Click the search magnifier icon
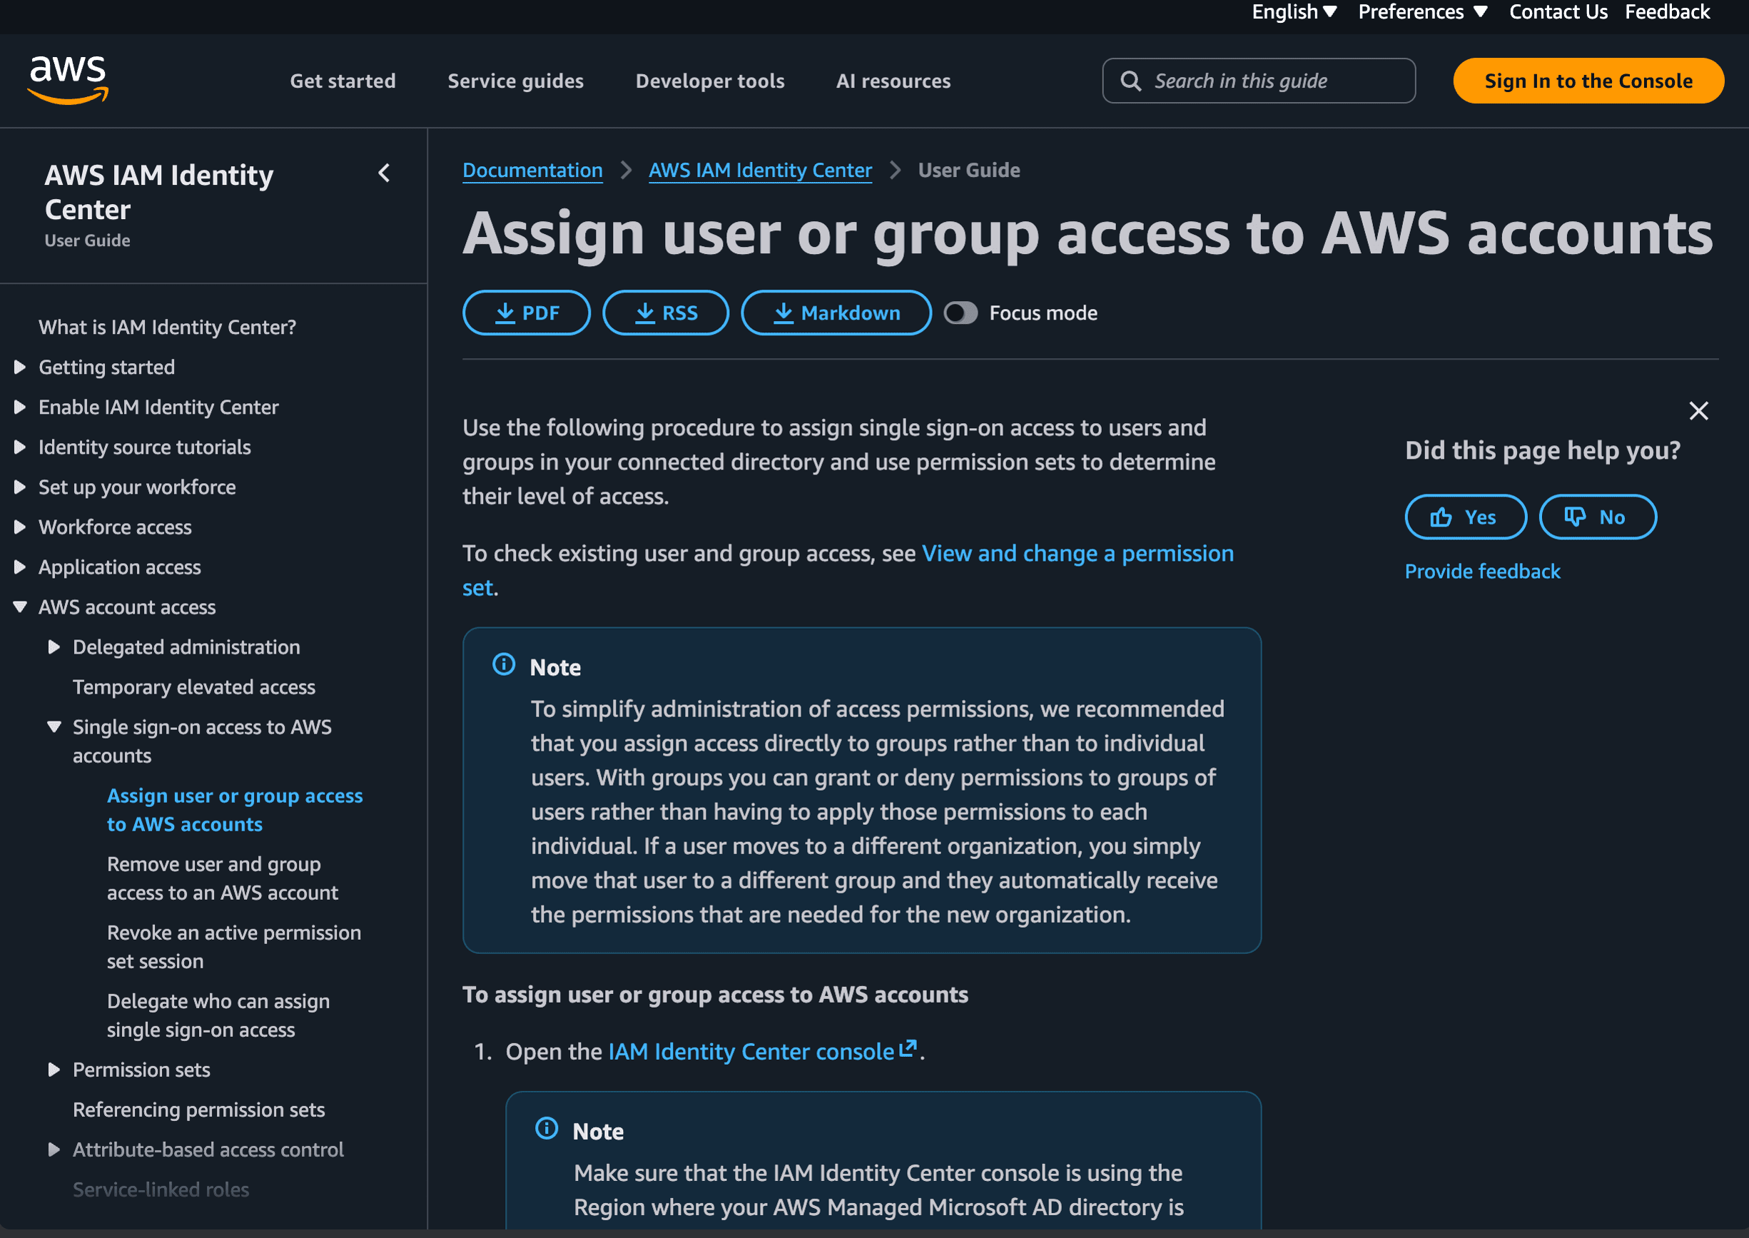Screen dimensions: 1749x1238 click(1130, 81)
